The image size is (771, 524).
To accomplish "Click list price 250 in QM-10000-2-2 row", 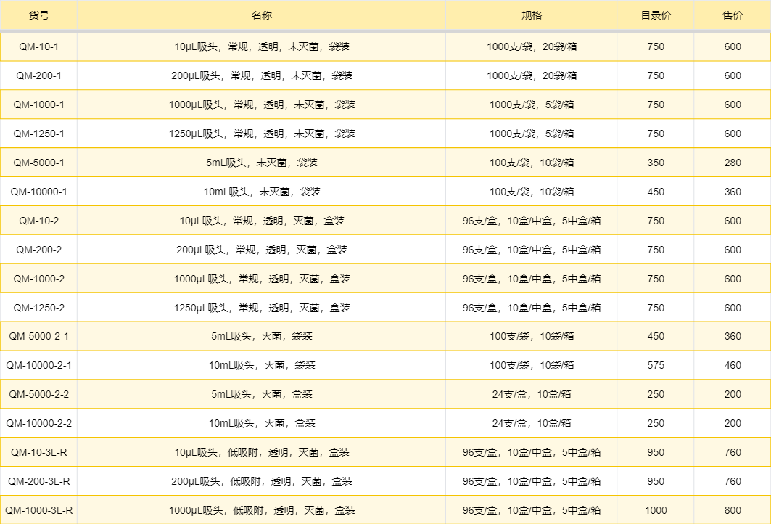I will click(x=656, y=424).
